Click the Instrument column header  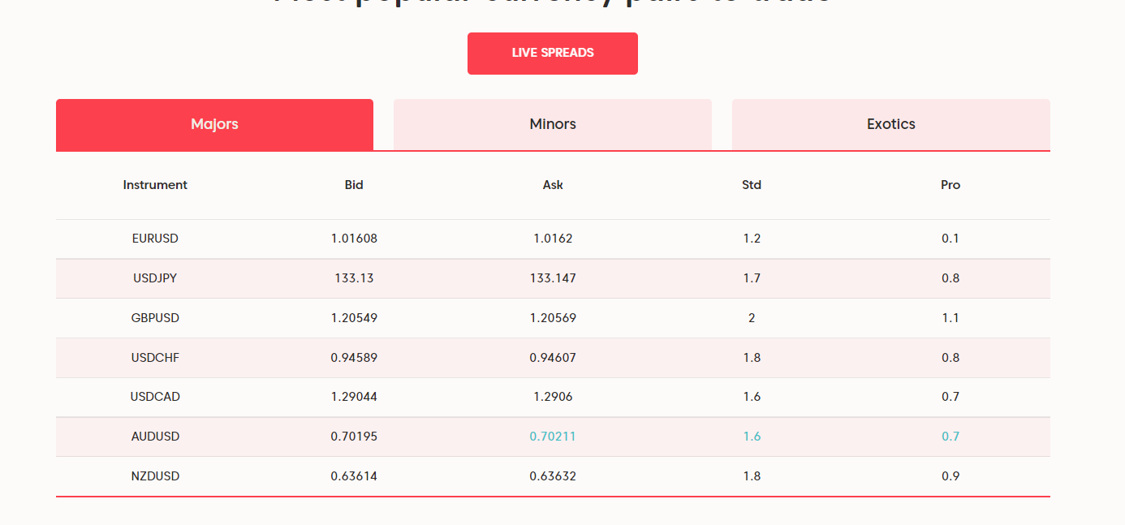pyautogui.click(x=155, y=185)
